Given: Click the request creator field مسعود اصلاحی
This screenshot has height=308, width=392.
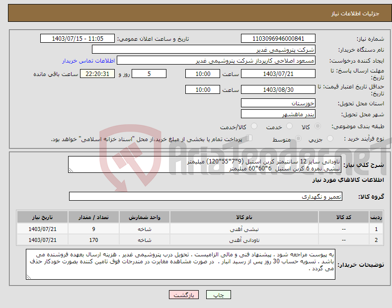Looking at the screenshot, I should click(x=216, y=61).
